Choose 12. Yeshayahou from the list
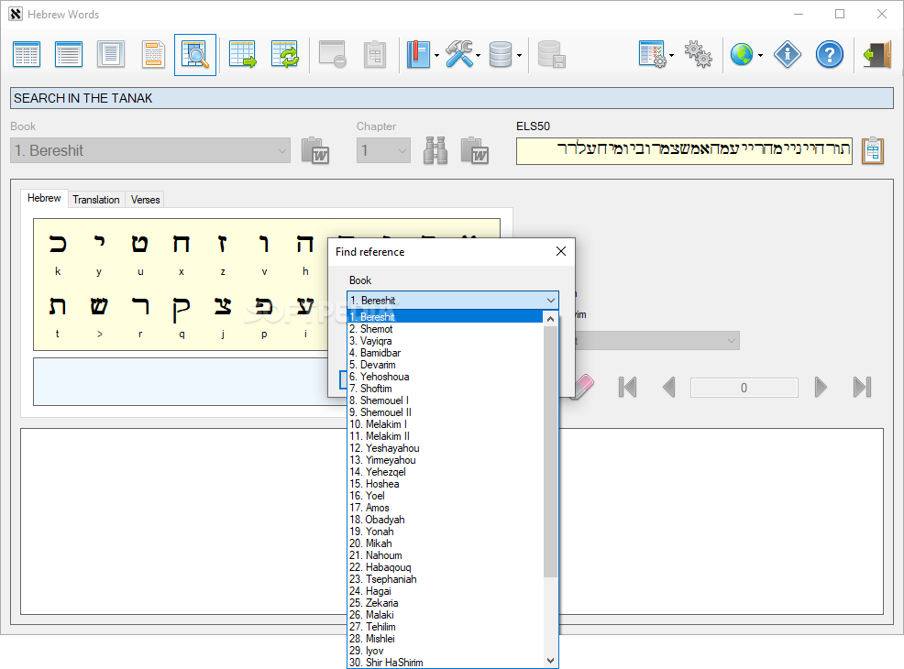904x669 pixels. click(445, 448)
